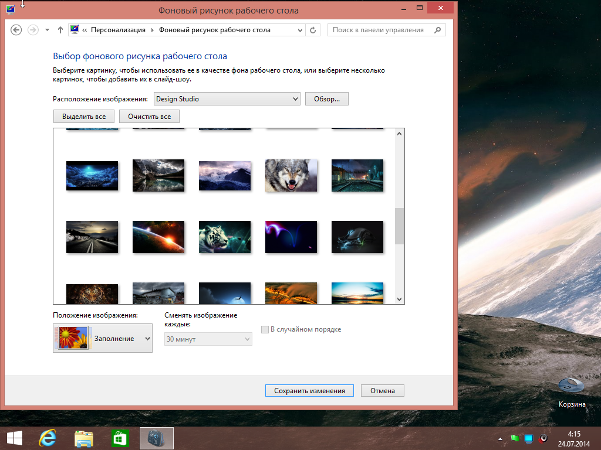Close the Фоновый рисунок window

tap(441, 8)
